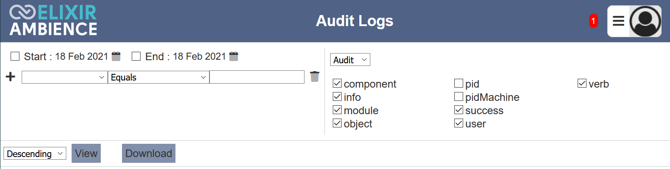Viewport: 670px width, 169px height.
Task: Open the user profile avatar
Action: point(645,21)
